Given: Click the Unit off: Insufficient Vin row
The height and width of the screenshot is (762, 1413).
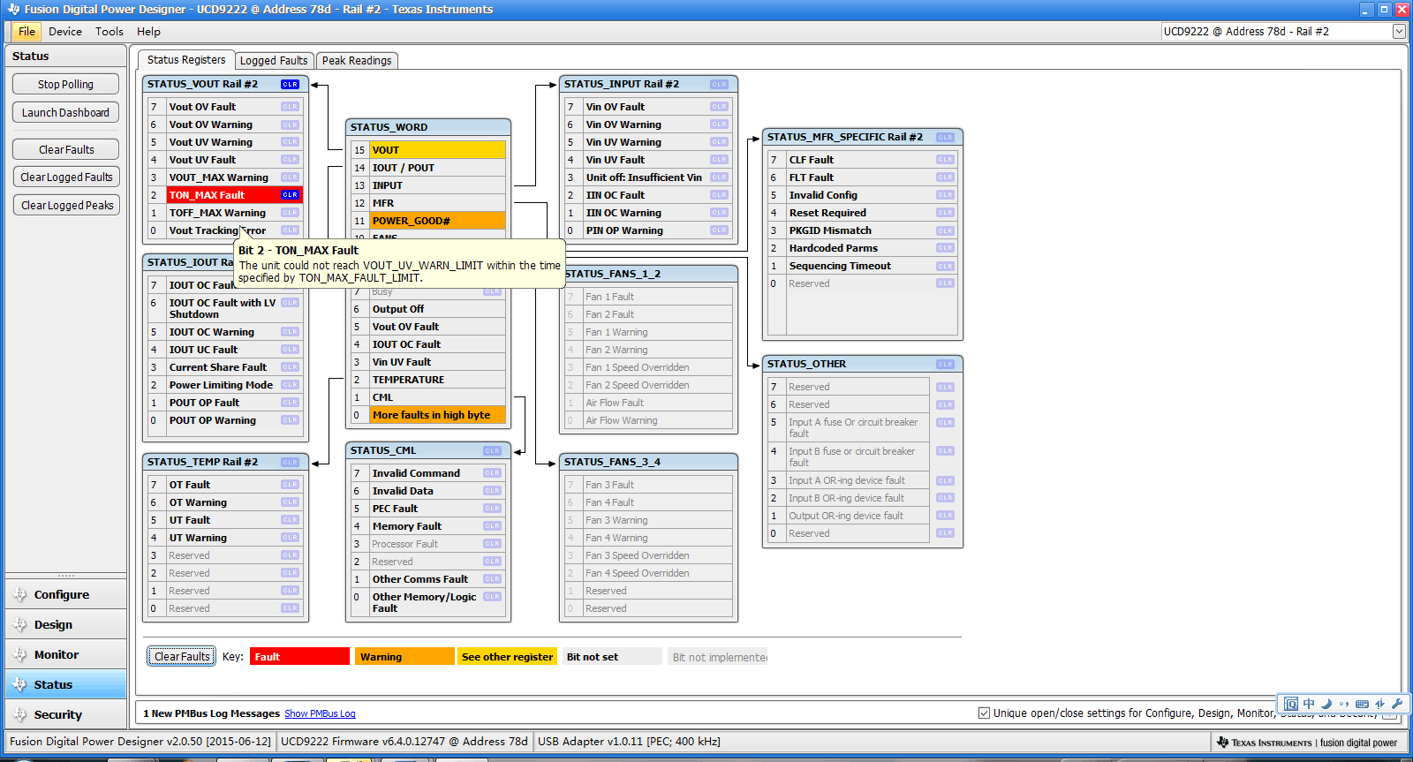Looking at the screenshot, I should coord(648,177).
